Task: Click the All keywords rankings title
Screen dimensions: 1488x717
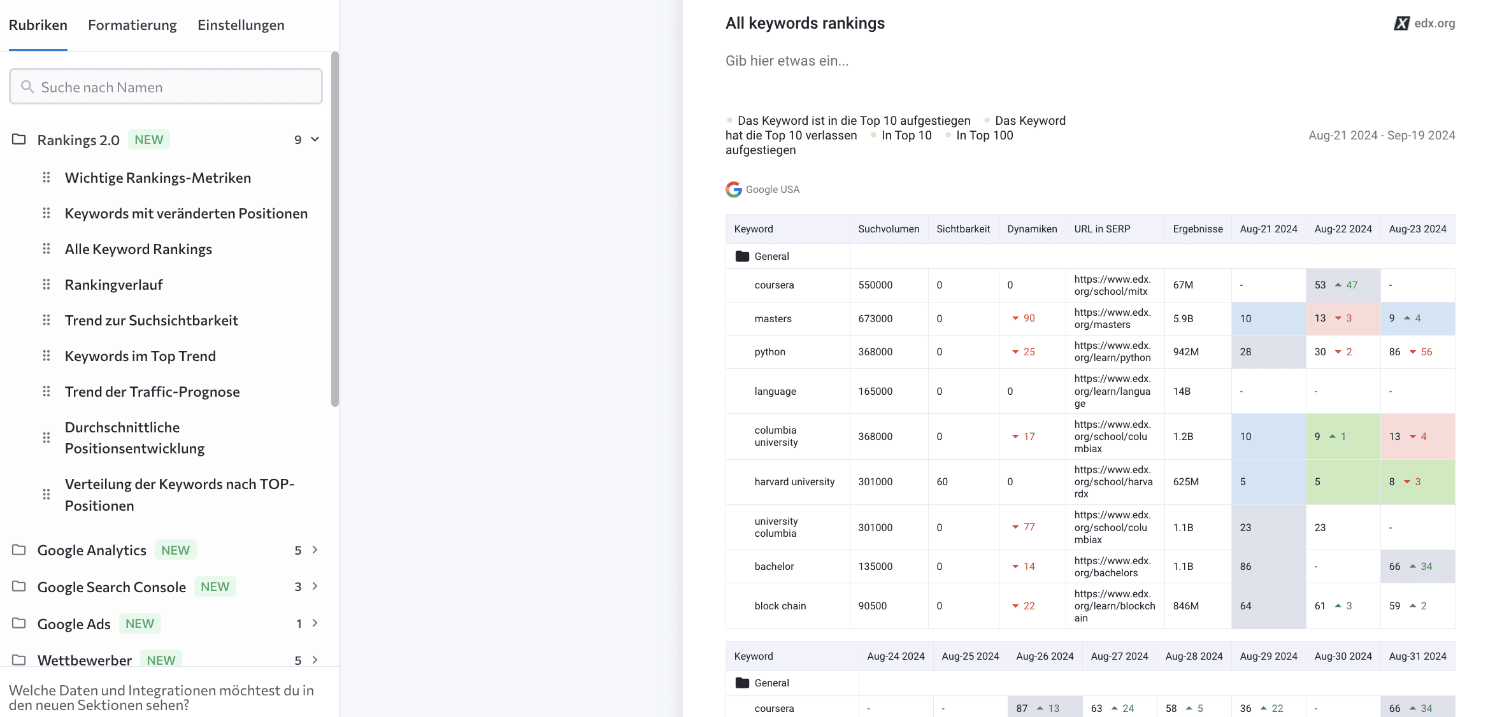Action: point(805,23)
